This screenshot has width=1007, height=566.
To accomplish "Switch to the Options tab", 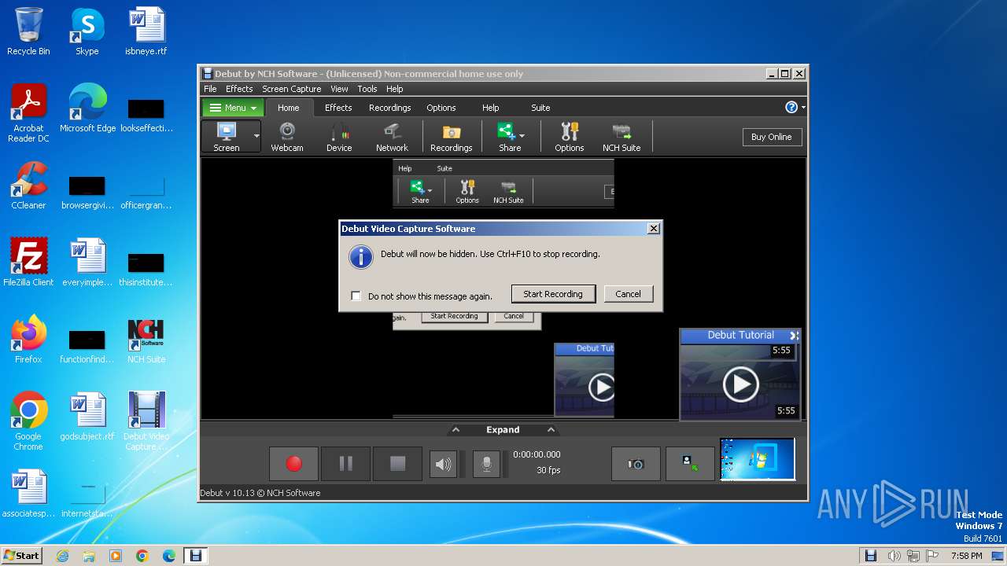I will point(441,108).
